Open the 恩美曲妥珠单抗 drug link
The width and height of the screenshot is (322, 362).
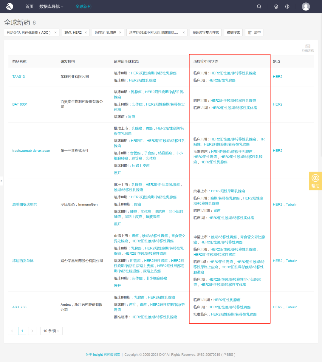[x=25, y=205]
